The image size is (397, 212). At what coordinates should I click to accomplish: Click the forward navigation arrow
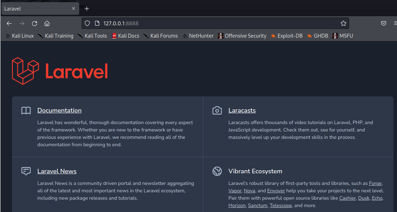pyautogui.click(x=22, y=24)
